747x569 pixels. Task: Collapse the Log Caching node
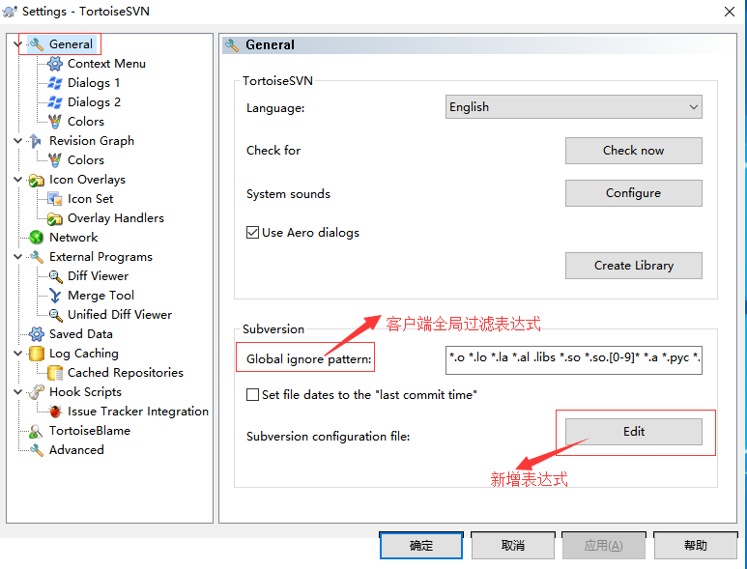pos(17,354)
